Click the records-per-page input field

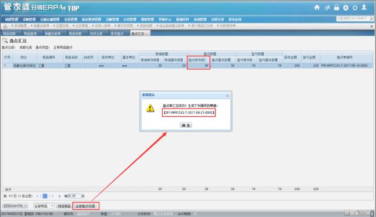(76, 196)
